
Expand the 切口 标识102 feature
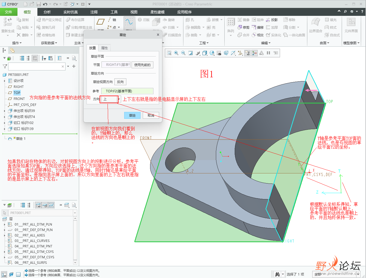[5, 123]
